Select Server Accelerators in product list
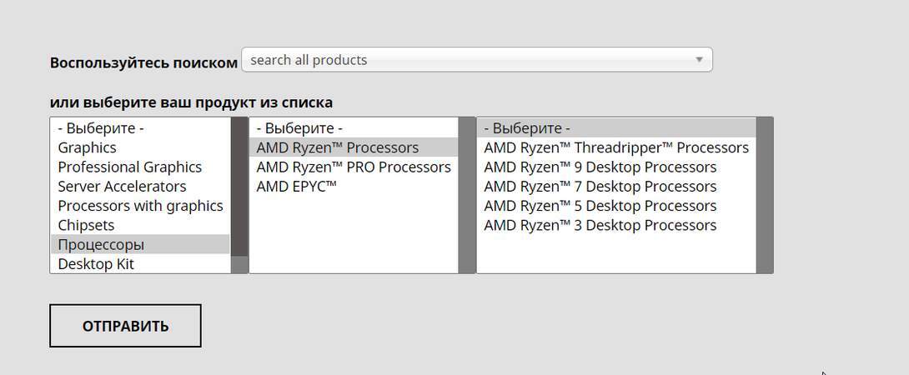Viewport: 909px width, 375px height. pyautogui.click(x=122, y=186)
